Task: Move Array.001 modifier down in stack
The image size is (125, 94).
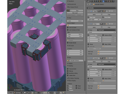Action: pos(112,58)
